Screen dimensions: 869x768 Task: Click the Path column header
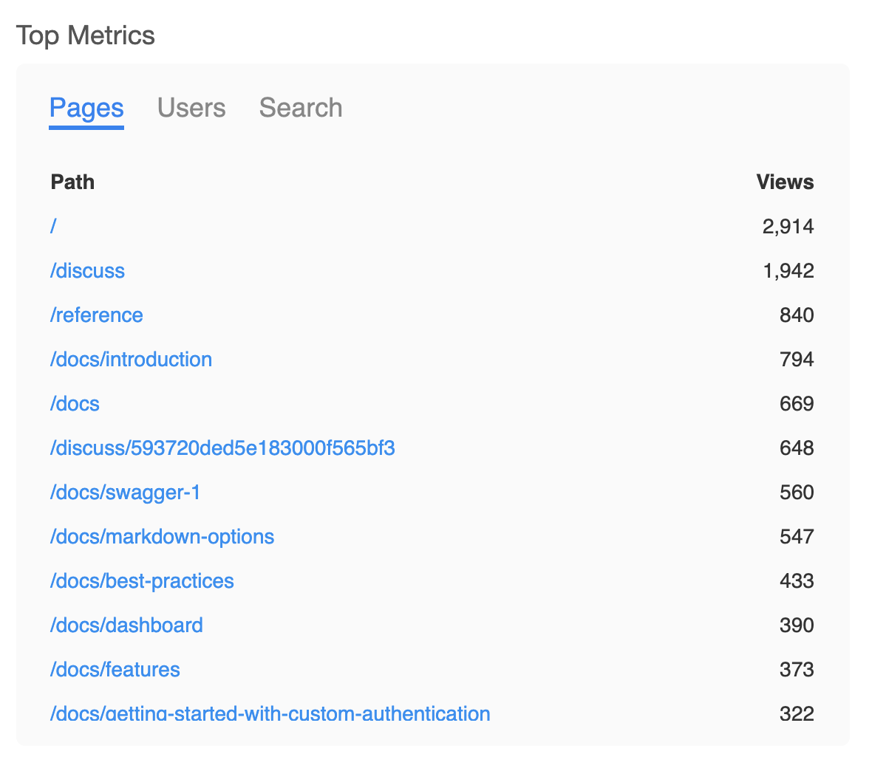(x=72, y=182)
